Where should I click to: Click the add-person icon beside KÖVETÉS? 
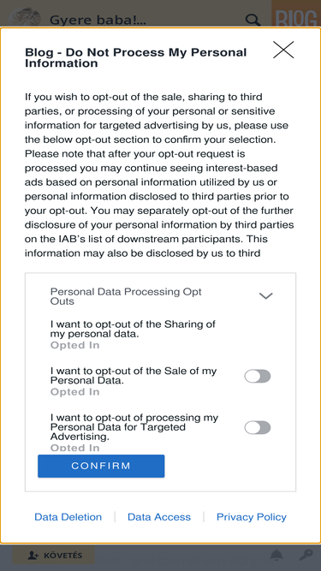(33, 556)
